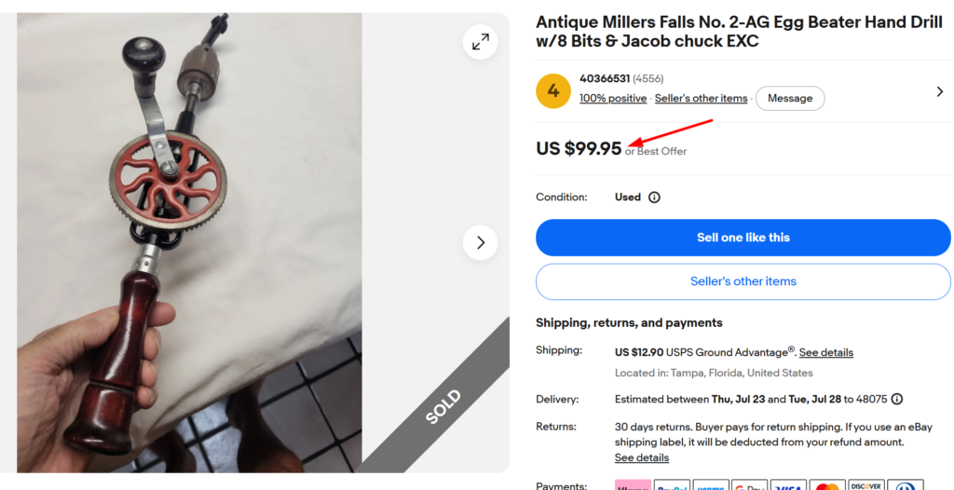This screenshot has width=954, height=490.
Task: Click the PayPal payment icon
Action: point(672,485)
